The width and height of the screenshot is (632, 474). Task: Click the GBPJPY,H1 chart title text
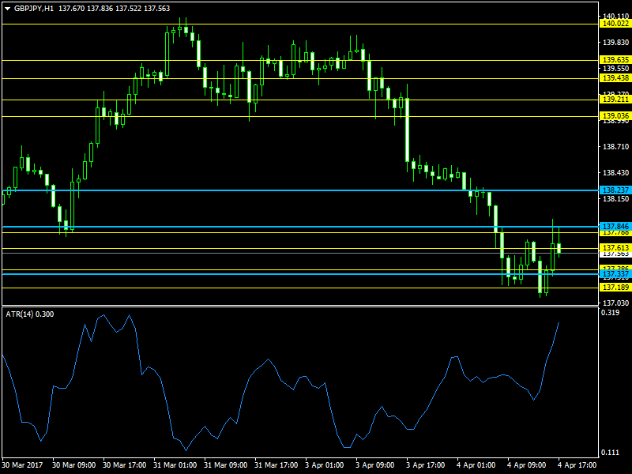34,9
